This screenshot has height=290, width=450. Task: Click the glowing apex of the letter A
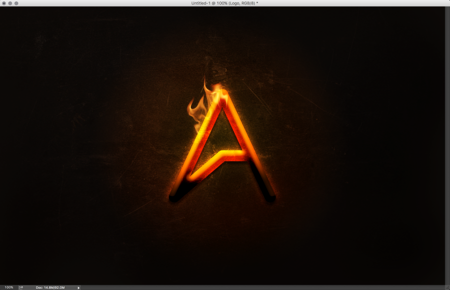pos(221,95)
